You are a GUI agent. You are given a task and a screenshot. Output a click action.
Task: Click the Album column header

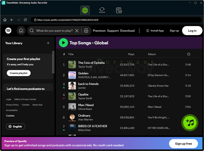pyautogui.click(x=152, y=54)
